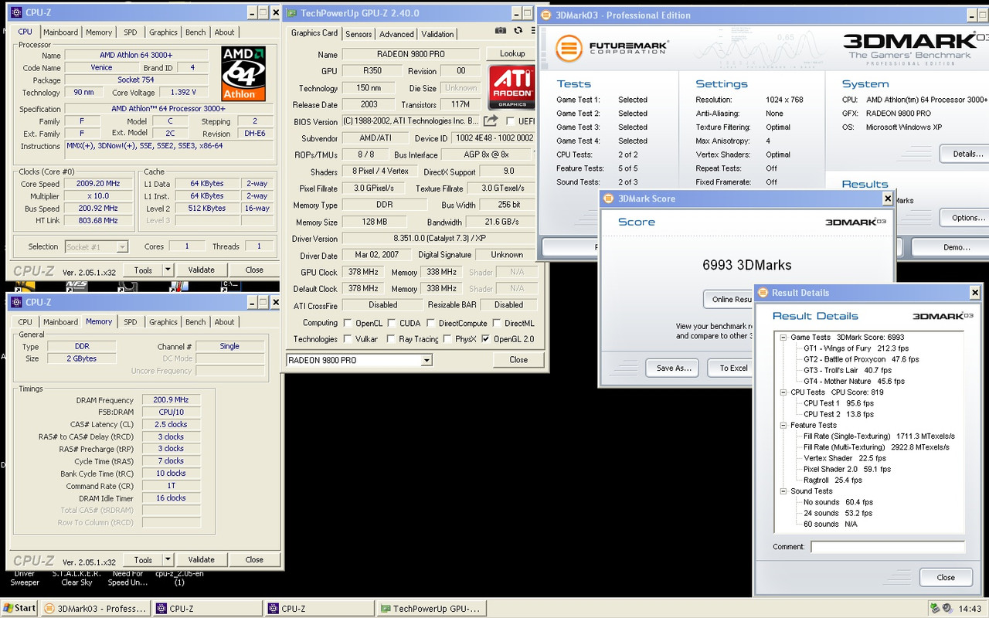Click the upper CPU-Z title bar icon

(15, 12)
